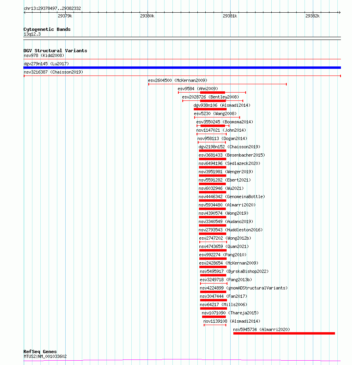Click nsv1139108 (Alsmadi2014) label

point(232,321)
